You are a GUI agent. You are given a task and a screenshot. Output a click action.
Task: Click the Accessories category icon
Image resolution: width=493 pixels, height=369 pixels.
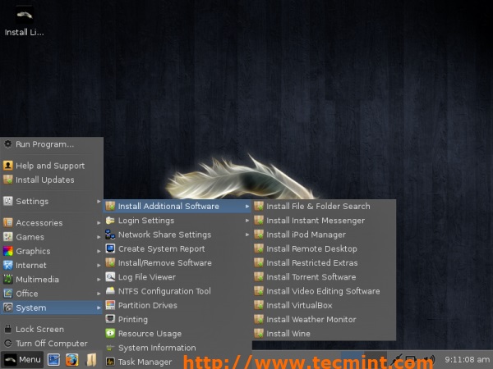[8, 222]
